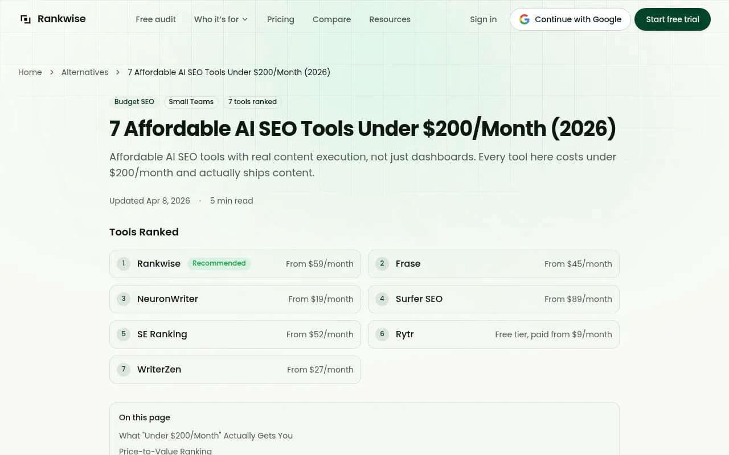Open the Free audit menu item
Screen dimensions: 729x455
(155, 19)
